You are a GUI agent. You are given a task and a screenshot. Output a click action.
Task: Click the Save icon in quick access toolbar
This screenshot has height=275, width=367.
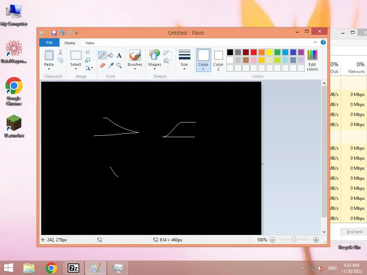(54, 33)
